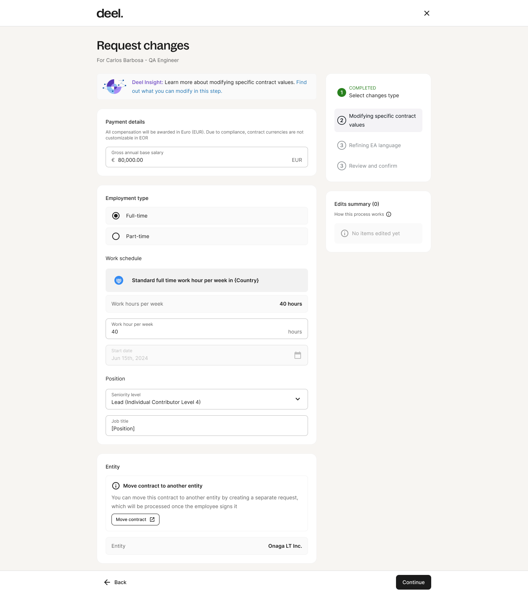This screenshot has width=528, height=594.
Task: Open the Start date calendar icon
Action: pos(298,355)
